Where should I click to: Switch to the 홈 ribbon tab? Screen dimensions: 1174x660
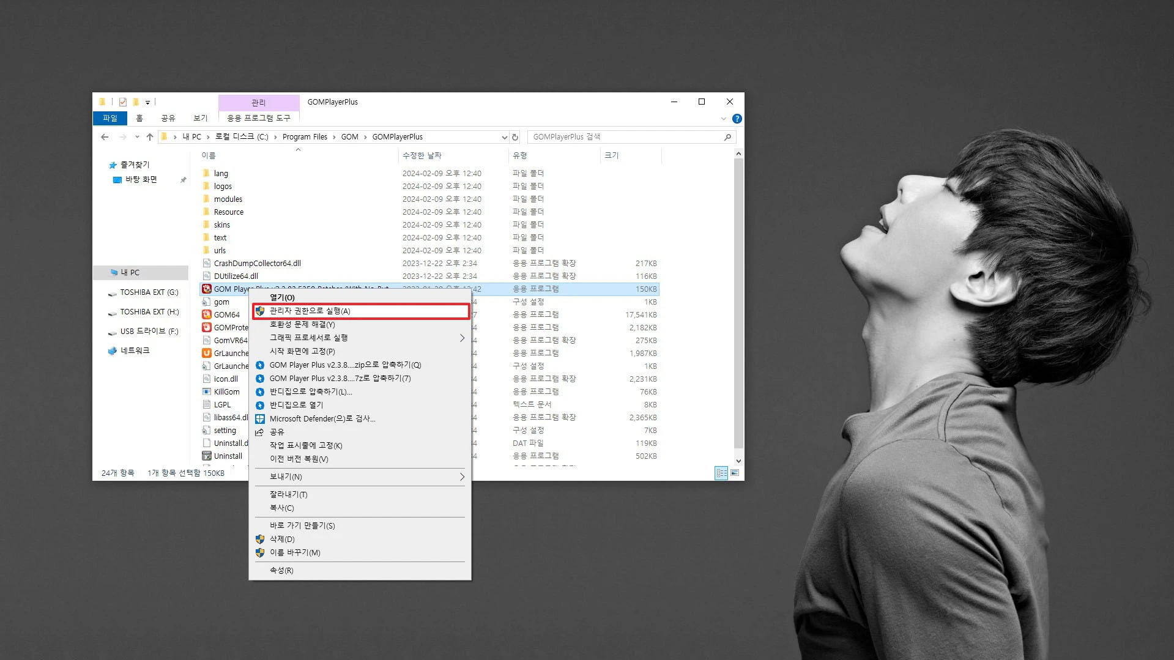click(x=139, y=118)
